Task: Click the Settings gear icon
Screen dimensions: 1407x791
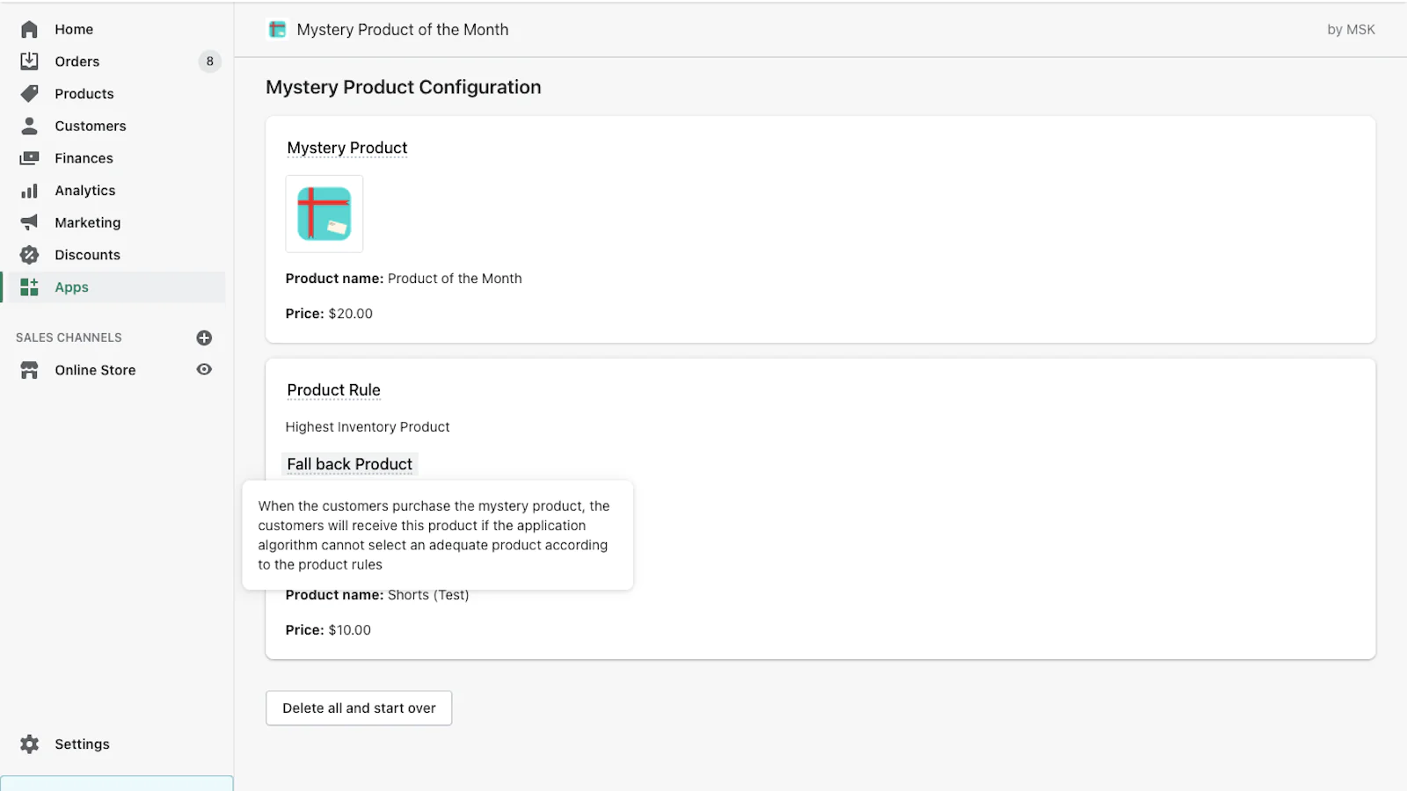Action: point(29,744)
